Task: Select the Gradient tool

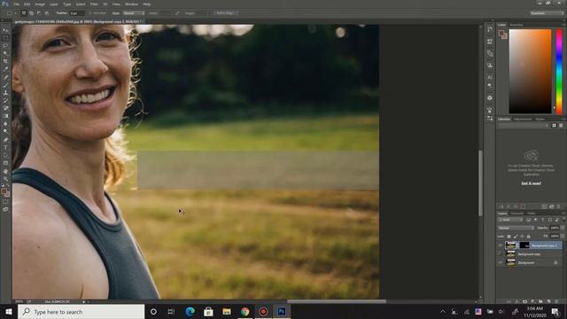Action: point(5,116)
